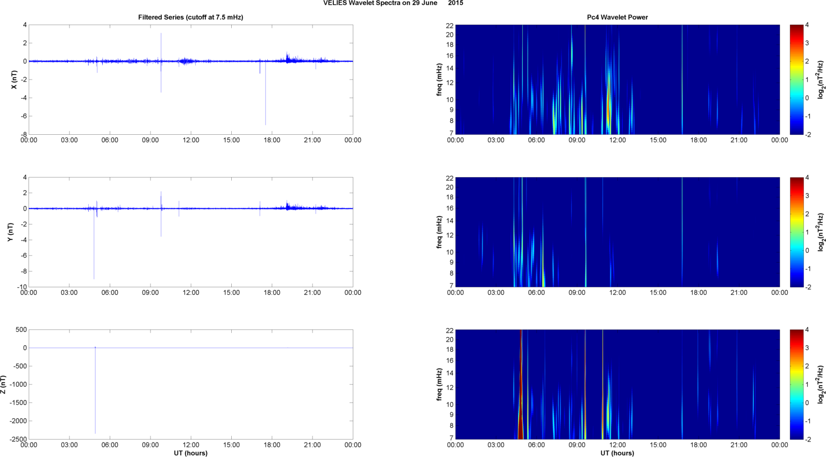Select the "Pc4 Wavelet Power" title
Screen dimensions: 826x457
617,17
